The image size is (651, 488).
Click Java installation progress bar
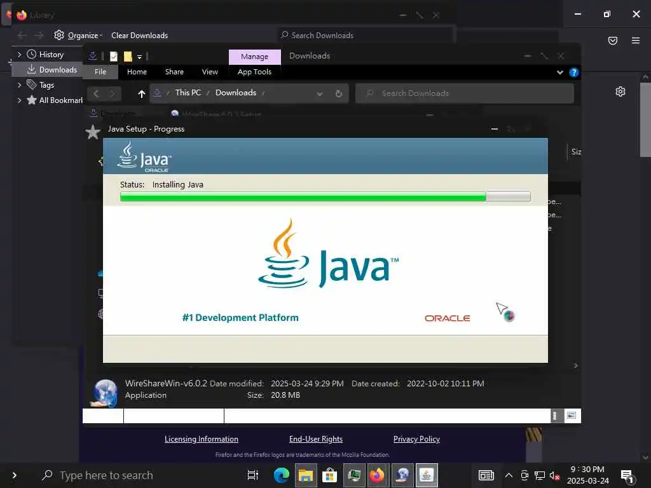click(325, 197)
